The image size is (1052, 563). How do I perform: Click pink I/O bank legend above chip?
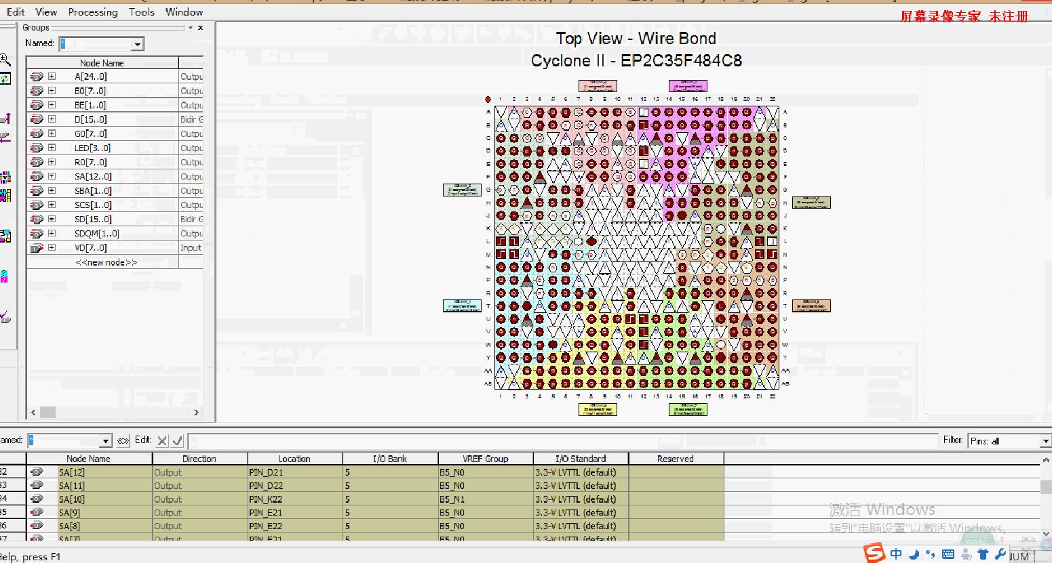click(598, 86)
